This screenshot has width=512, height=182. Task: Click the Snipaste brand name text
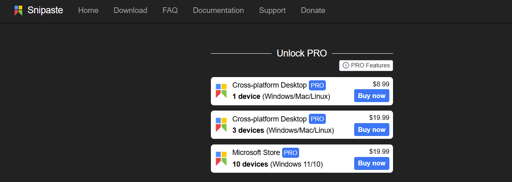[x=45, y=10]
